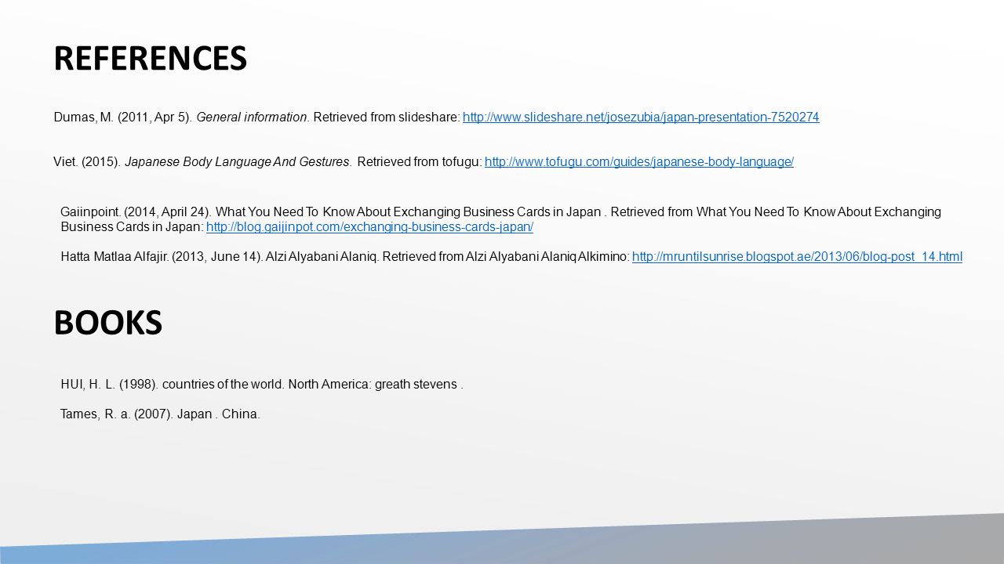Open the tofugu japanese-body-language link
This screenshot has width=1004, height=564.
point(639,162)
